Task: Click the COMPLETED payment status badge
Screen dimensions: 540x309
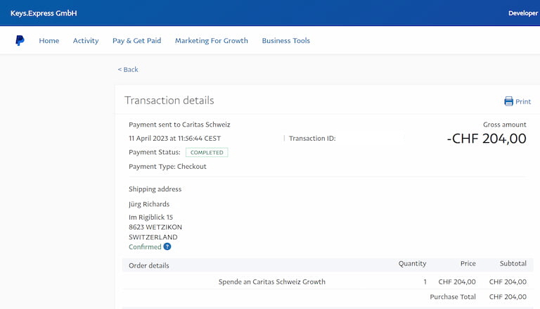Action: 207,152
